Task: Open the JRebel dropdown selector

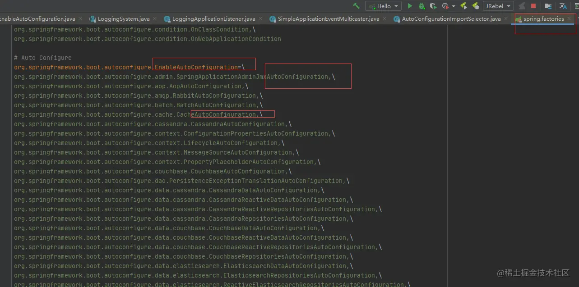Action: 498,6
